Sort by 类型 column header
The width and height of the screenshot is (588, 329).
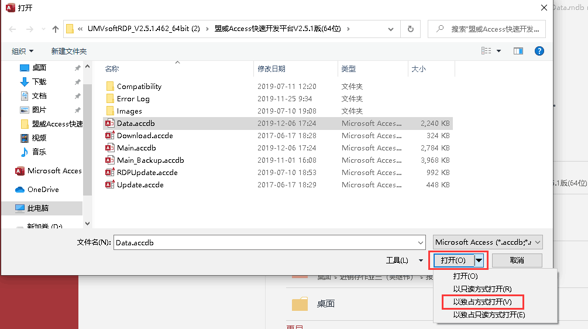pyautogui.click(x=348, y=69)
